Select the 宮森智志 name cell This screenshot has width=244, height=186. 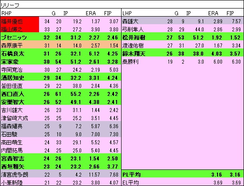13,159
